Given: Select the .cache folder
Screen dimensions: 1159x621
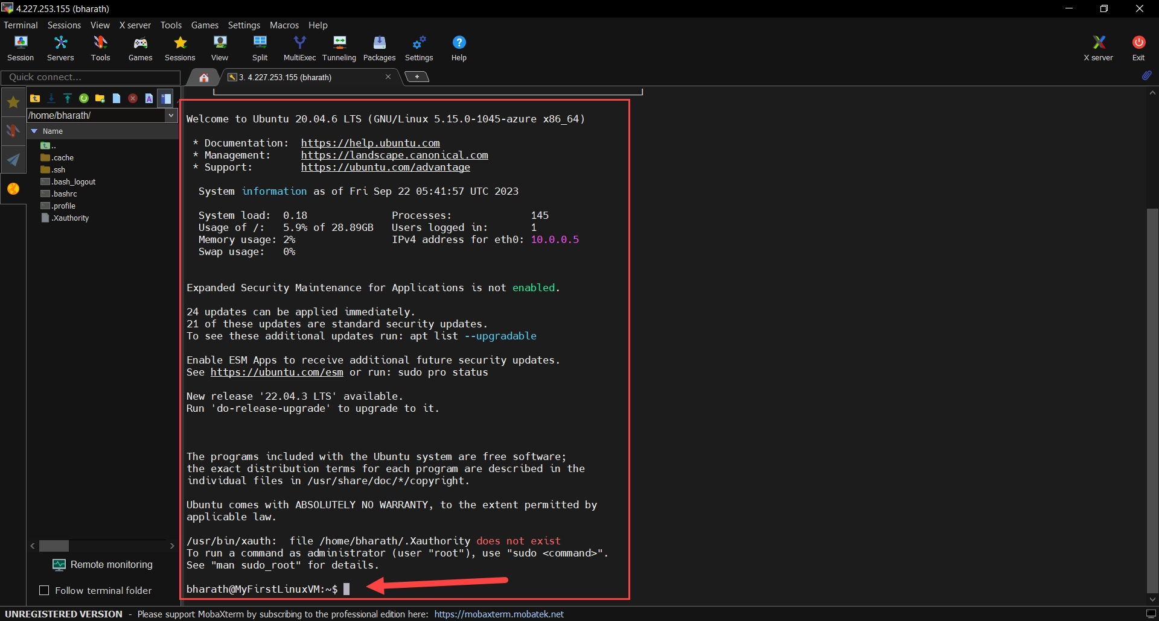Looking at the screenshot, I should 57,157.
